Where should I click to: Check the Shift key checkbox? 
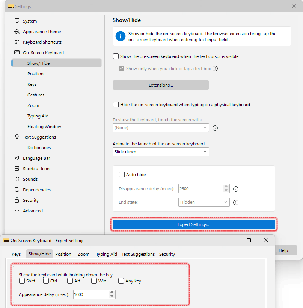tap(22, 281)
